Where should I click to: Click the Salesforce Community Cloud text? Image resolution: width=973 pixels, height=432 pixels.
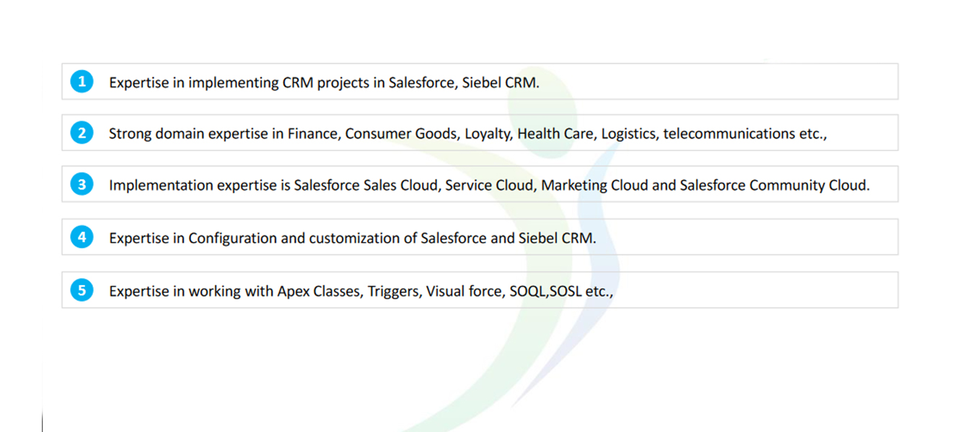click(x=773, y=185)
